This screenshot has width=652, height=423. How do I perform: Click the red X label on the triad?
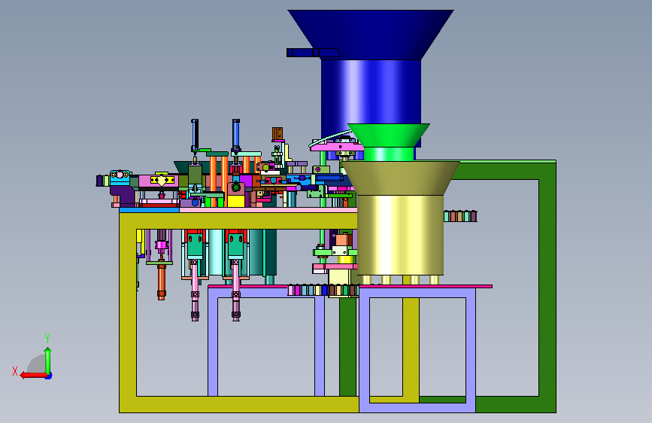point(15,371)
